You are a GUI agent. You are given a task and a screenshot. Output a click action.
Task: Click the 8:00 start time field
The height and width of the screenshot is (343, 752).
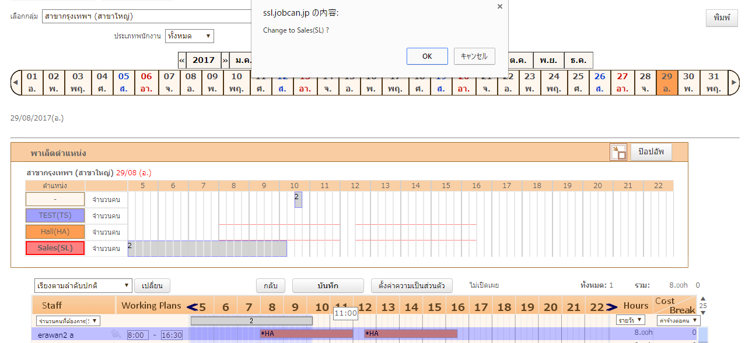[138, 335]
